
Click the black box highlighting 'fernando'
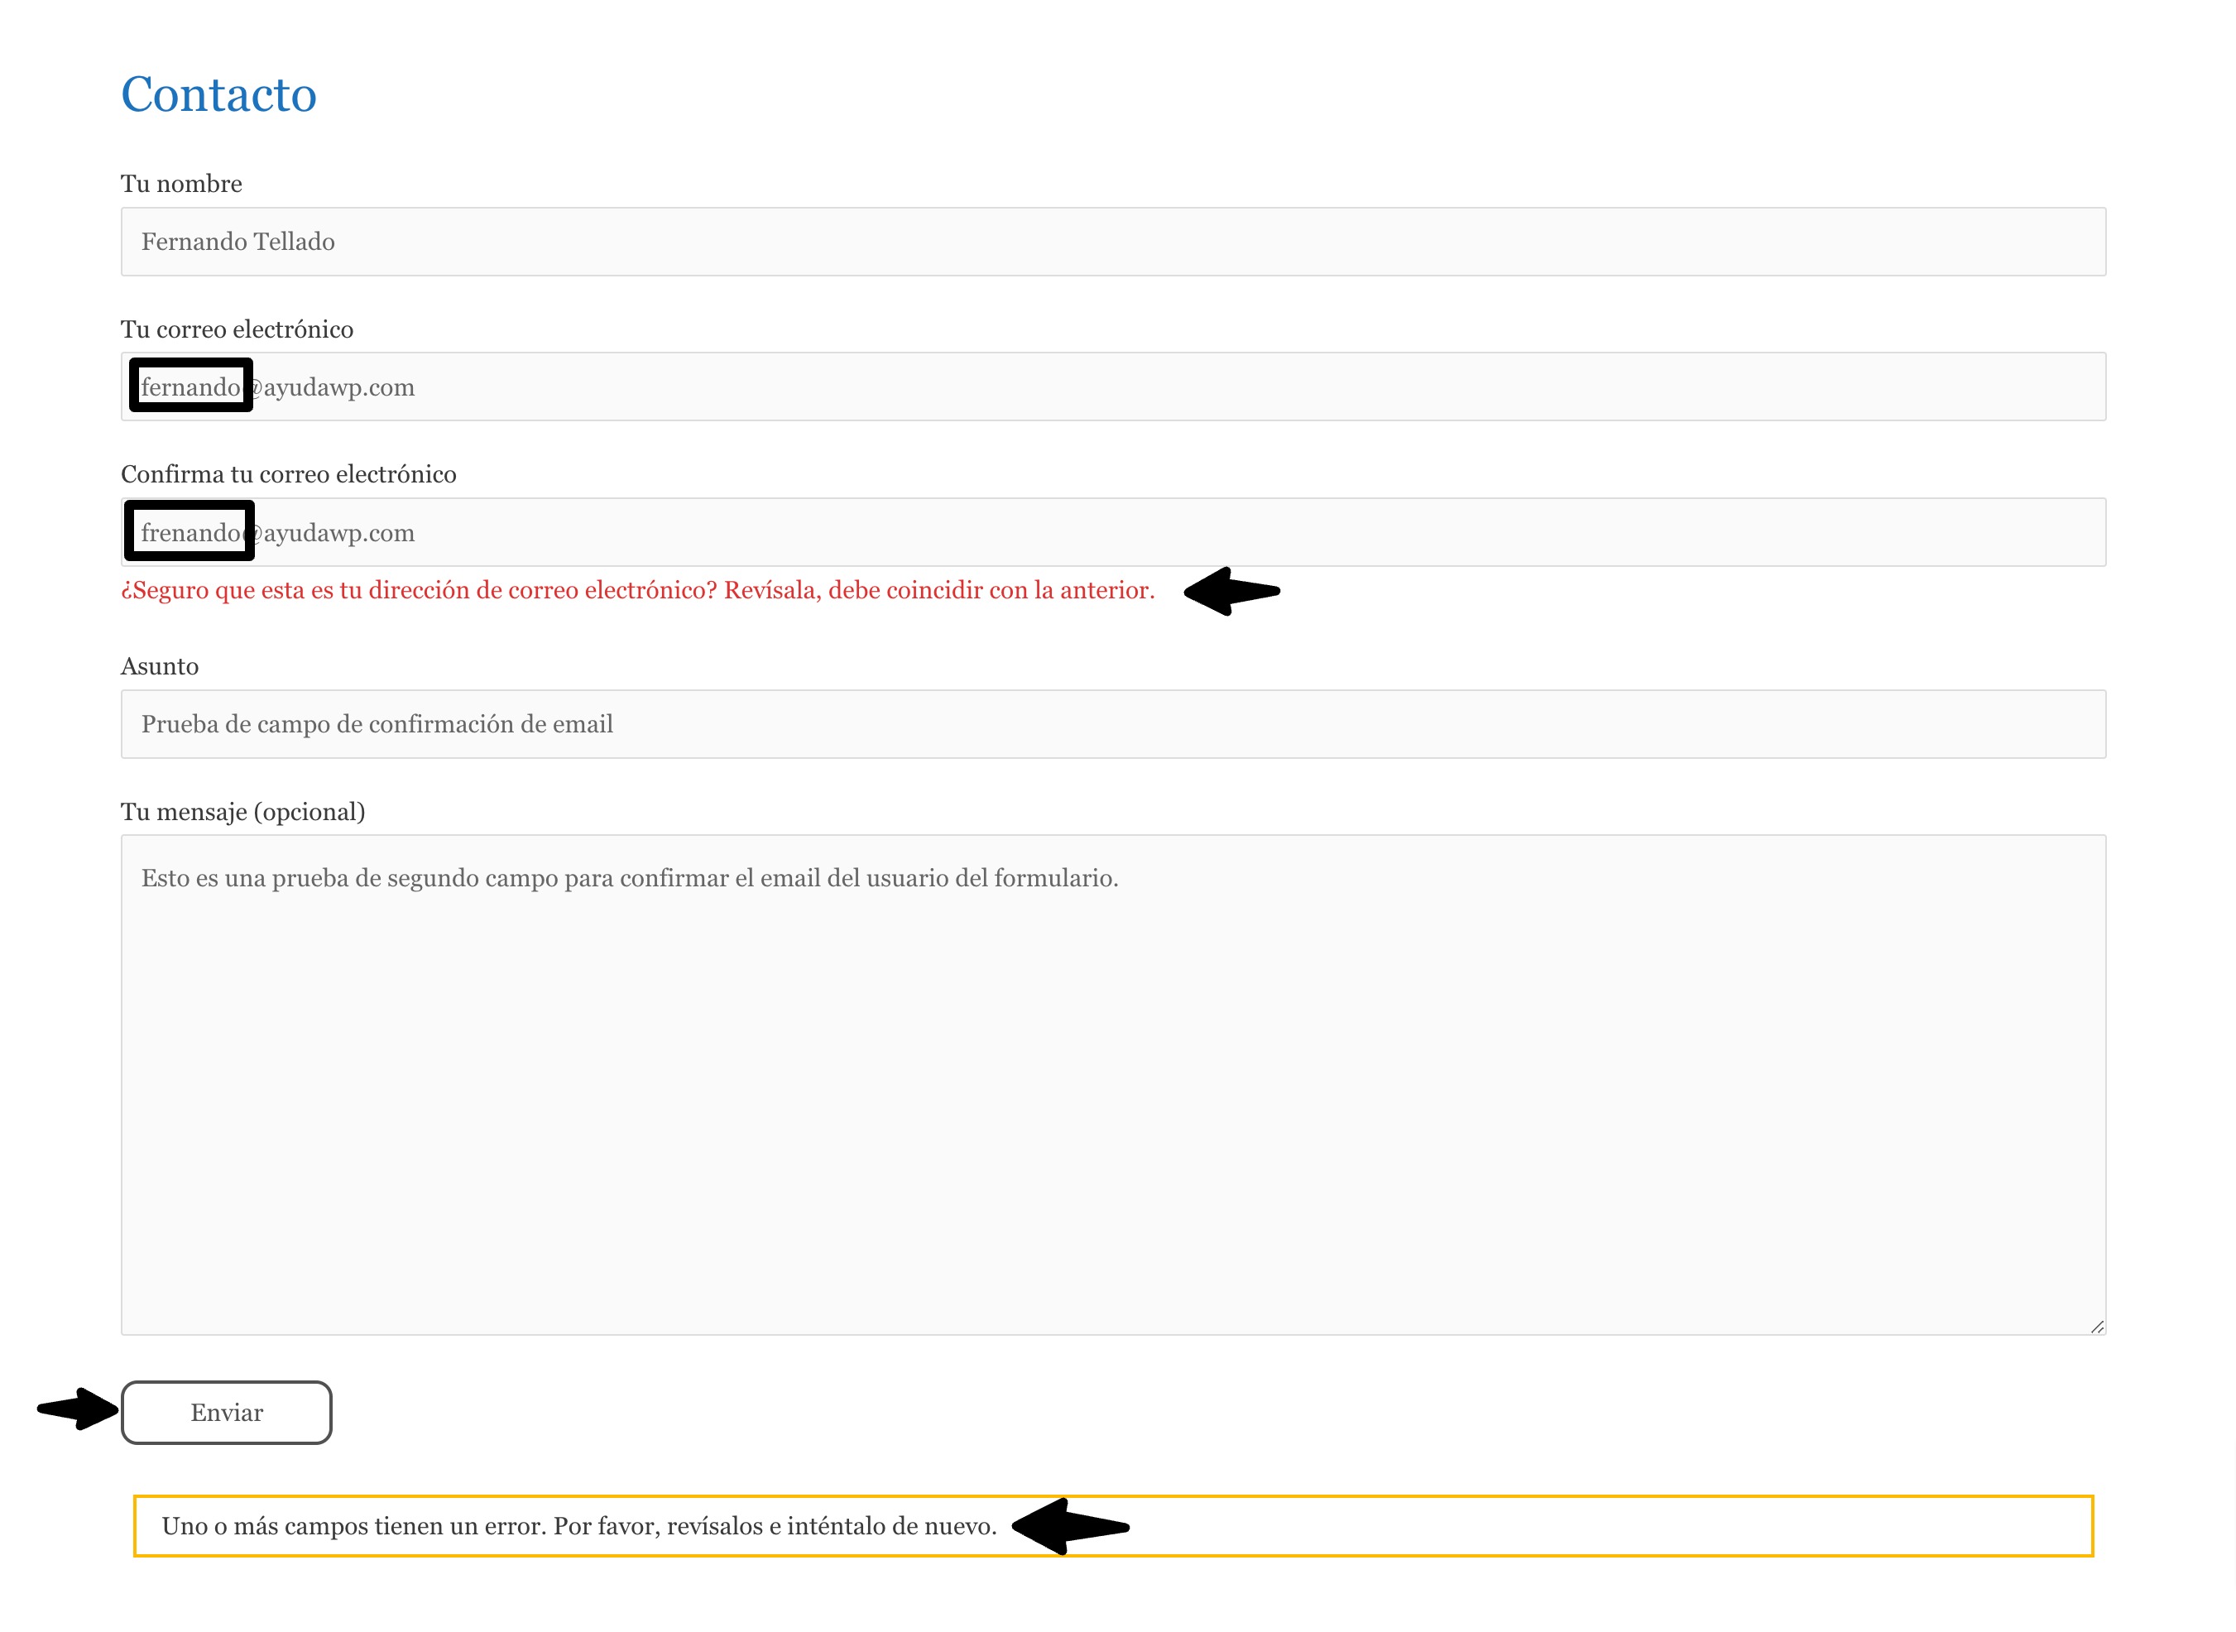pos(192,386)
